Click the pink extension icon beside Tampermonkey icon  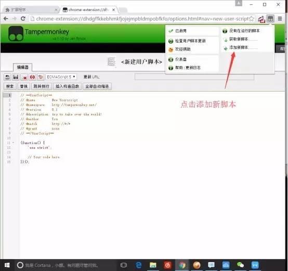pyautogui.click(x=261, y=19)
